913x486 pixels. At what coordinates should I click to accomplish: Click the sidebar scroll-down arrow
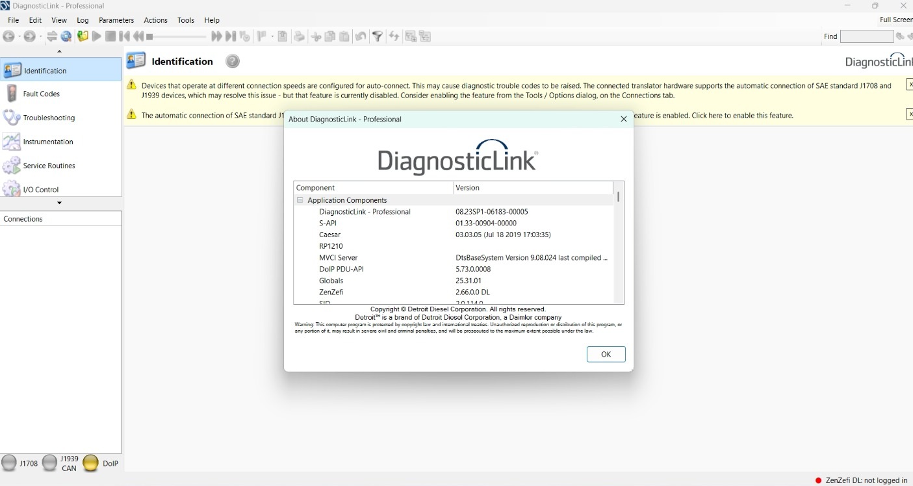pyautogui.click(x=60, y=203)
